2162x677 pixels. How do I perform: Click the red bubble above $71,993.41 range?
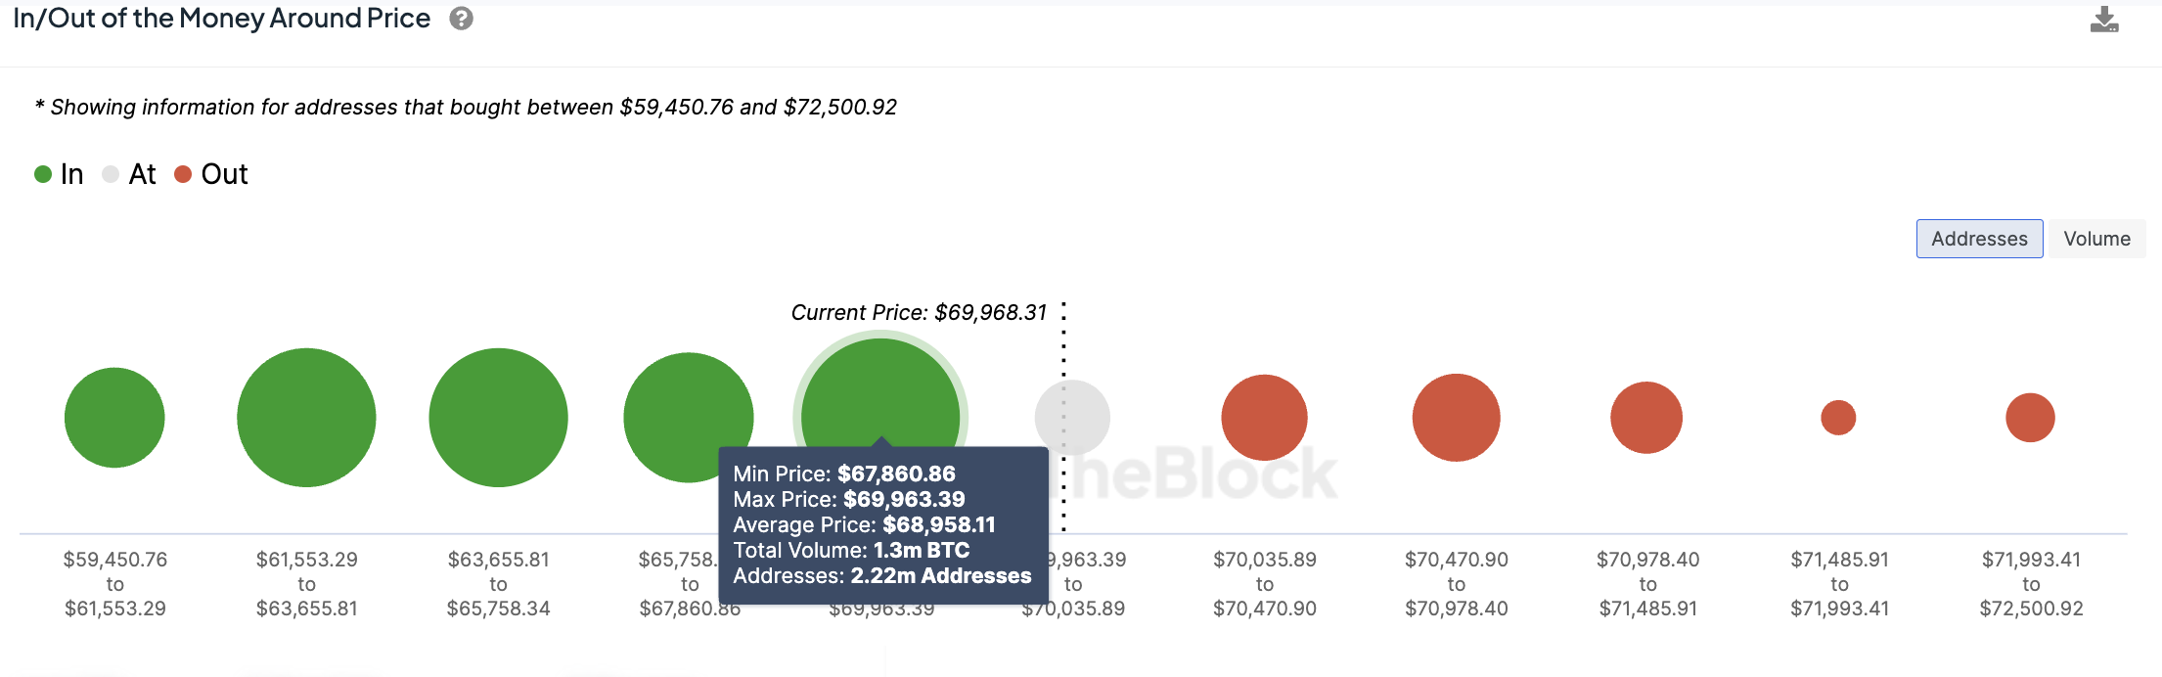tap(2030, 418)
